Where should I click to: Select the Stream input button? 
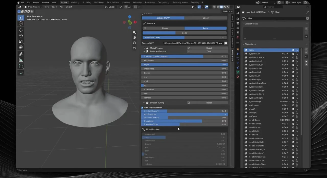[x=206, y=18]
